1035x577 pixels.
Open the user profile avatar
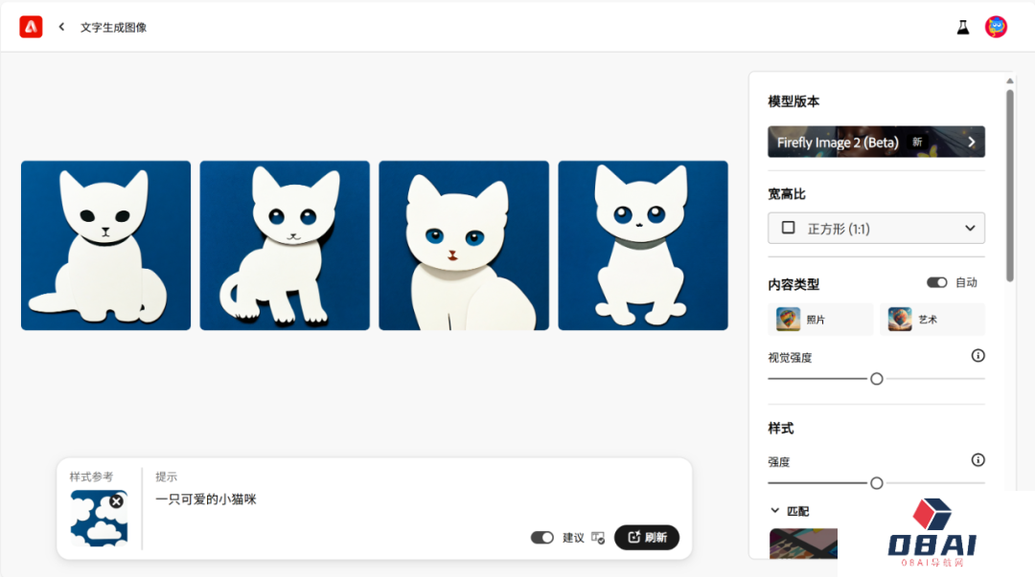(x=996, y=27)
